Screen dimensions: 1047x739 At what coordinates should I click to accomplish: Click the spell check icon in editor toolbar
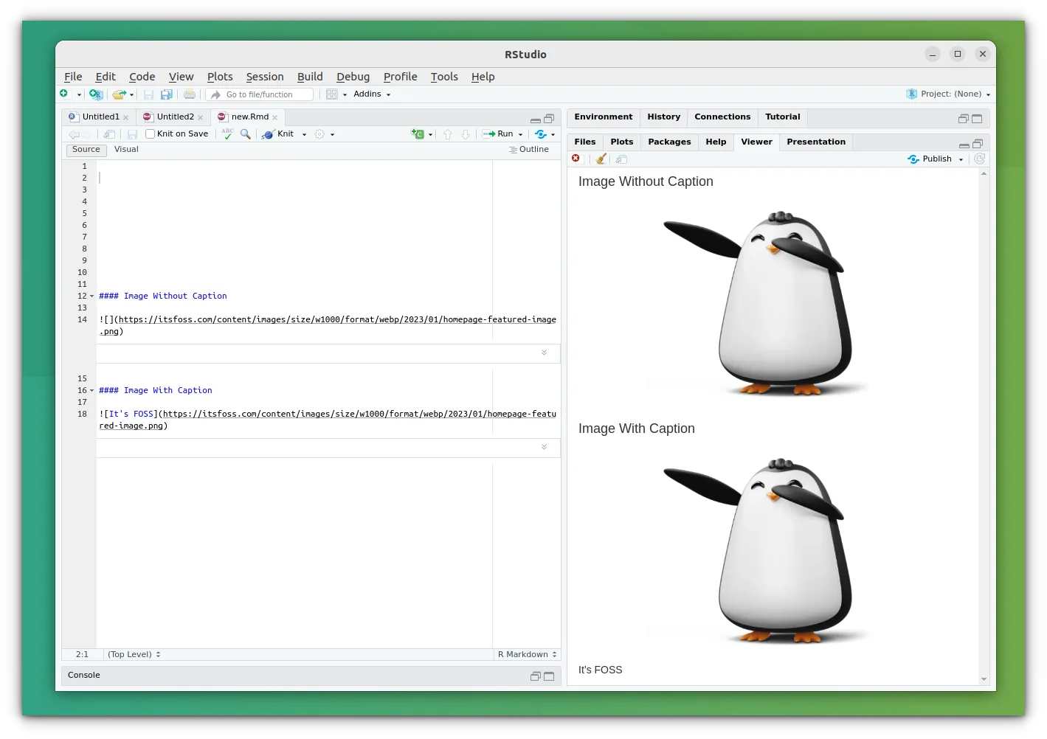pos(227,134)
